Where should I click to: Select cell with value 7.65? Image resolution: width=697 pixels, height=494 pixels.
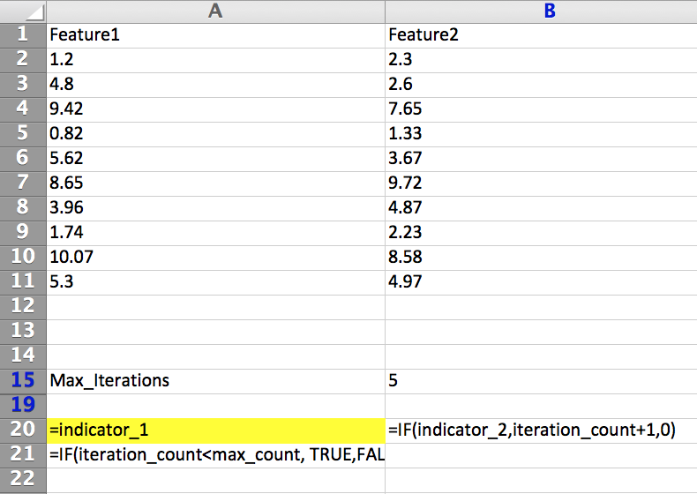(540, 109)
